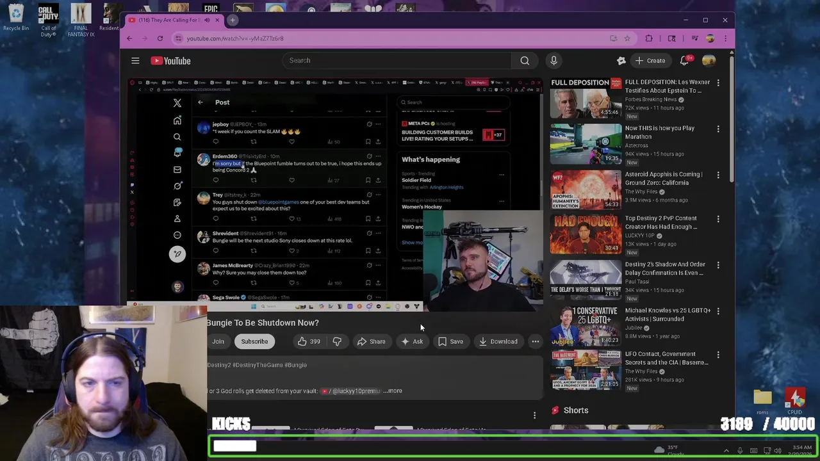Start voice search with the microphone icon

554,60
